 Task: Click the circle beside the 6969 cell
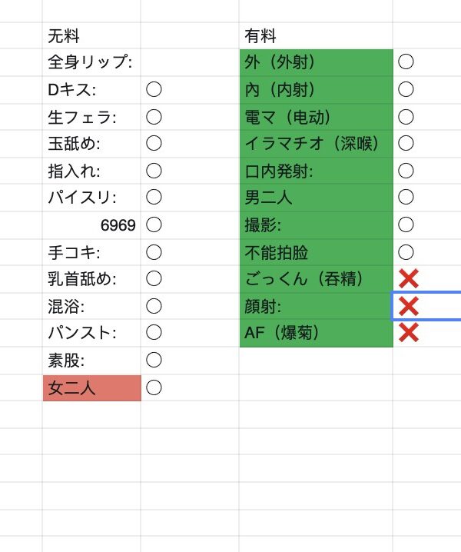(x=154, y=224)
